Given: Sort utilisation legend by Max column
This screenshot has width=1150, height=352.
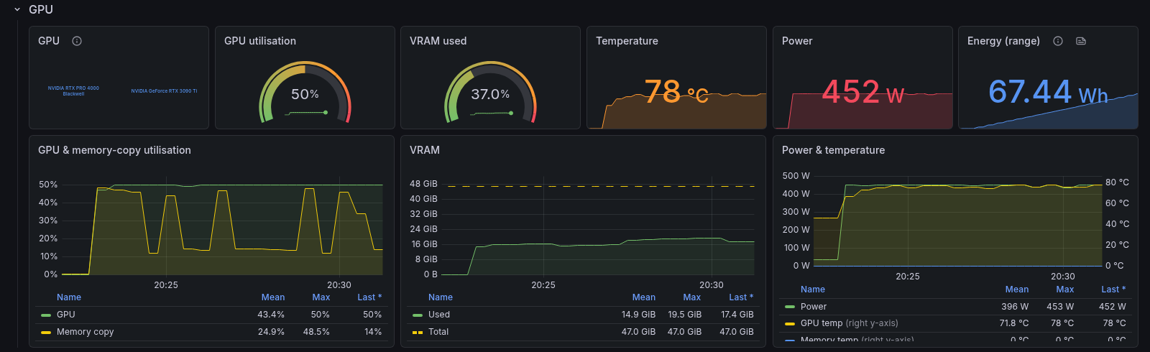Looking at the screenshot, I should coord(321,297).
